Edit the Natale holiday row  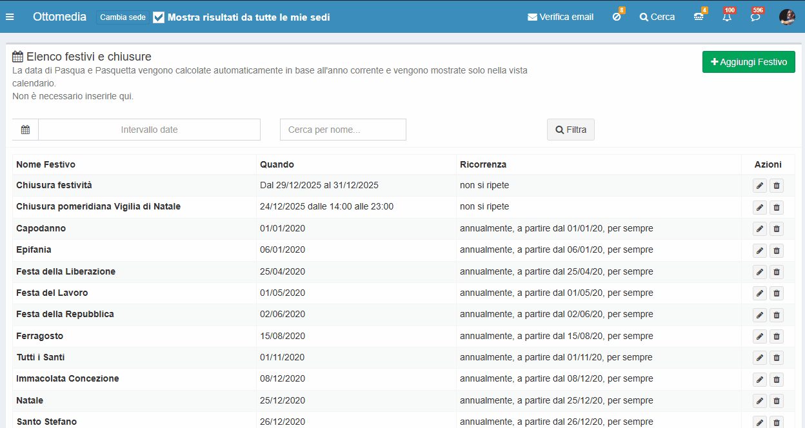[760, 401]
